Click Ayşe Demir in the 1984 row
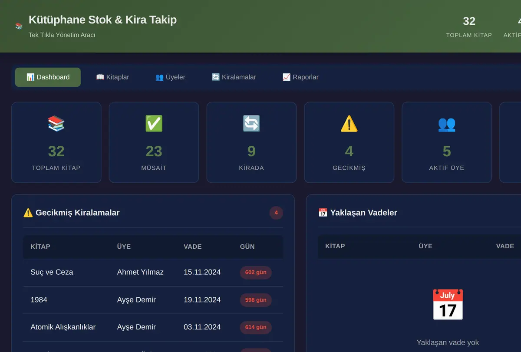Screen dimensions: 521x352 [x=136, y=299]
